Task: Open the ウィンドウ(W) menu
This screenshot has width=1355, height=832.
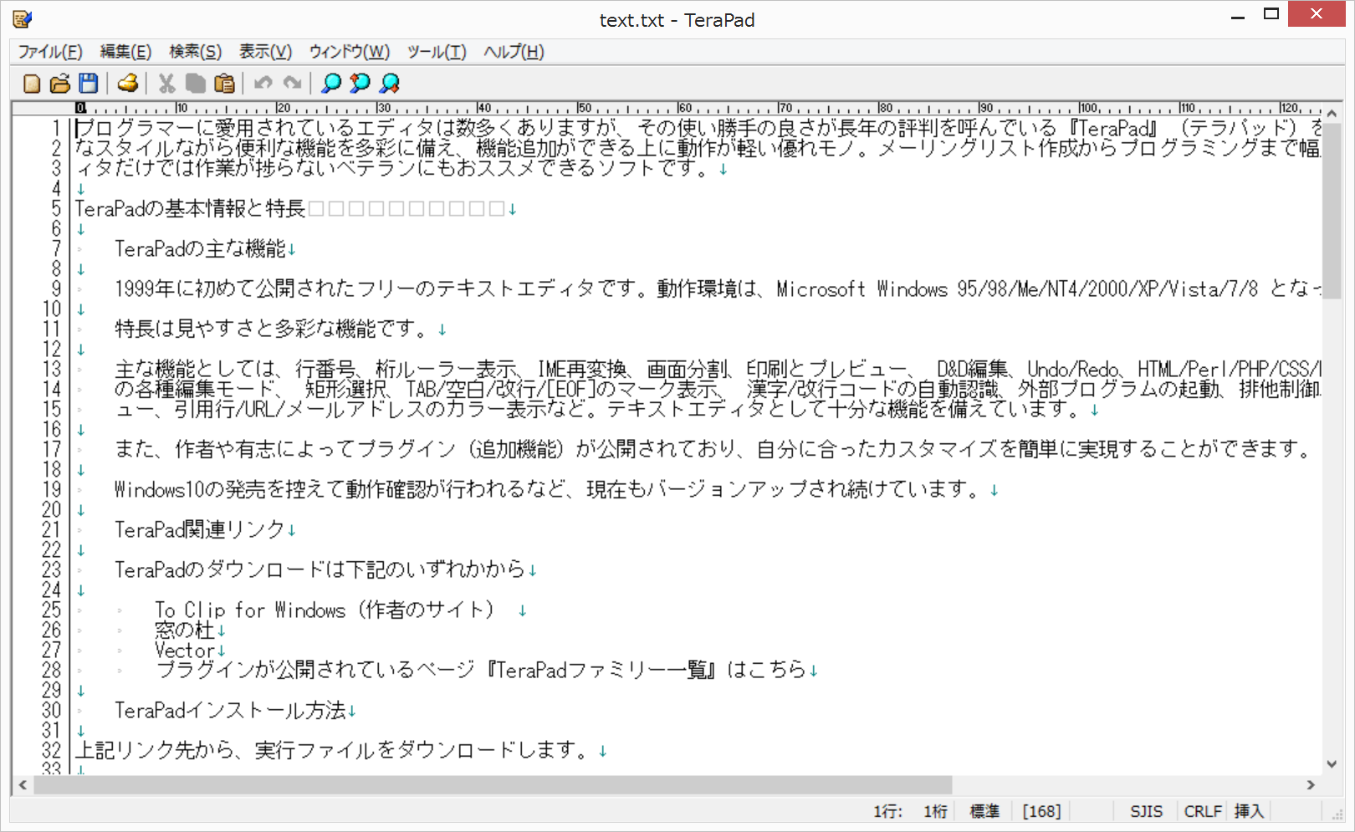Action: coord(349,52)
